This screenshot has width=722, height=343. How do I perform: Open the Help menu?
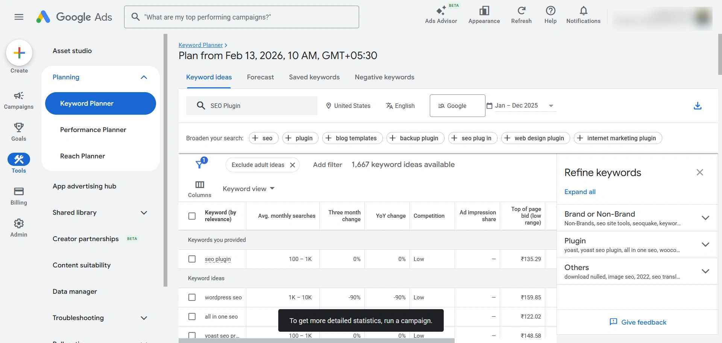(x=551, y=15)
